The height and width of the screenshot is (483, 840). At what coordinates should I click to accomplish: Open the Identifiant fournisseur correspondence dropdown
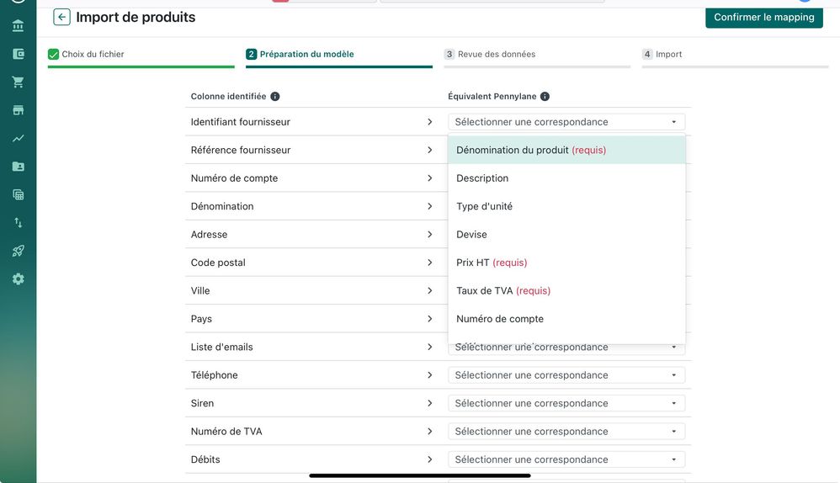(x=566, y=122)
